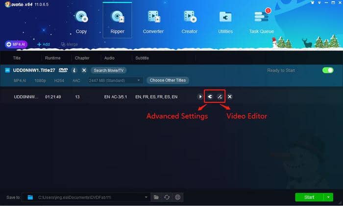
Task: Click Choose Other Titles
Action: [x=168, y=80]
